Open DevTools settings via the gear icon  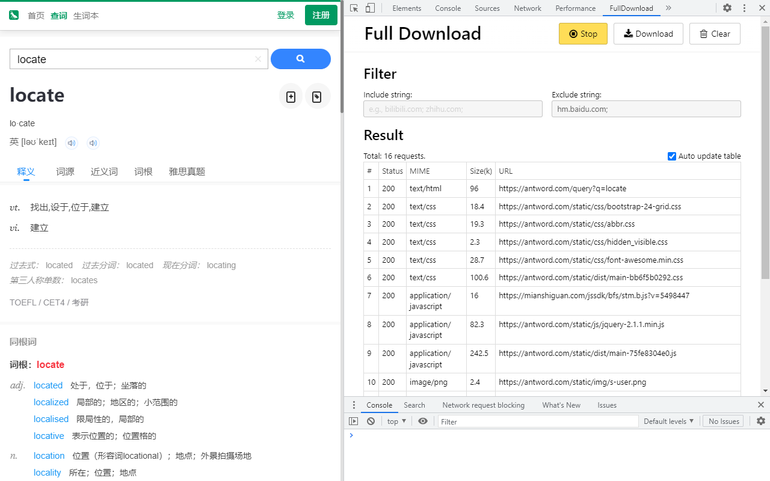[x=727, y=8]
